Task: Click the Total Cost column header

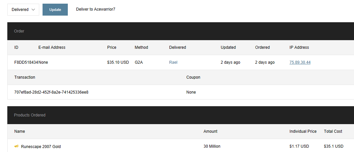Action: [333, 131]
